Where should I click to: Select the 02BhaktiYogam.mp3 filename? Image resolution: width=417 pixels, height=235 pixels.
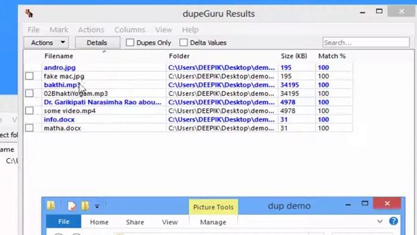[x=76, y=94]
